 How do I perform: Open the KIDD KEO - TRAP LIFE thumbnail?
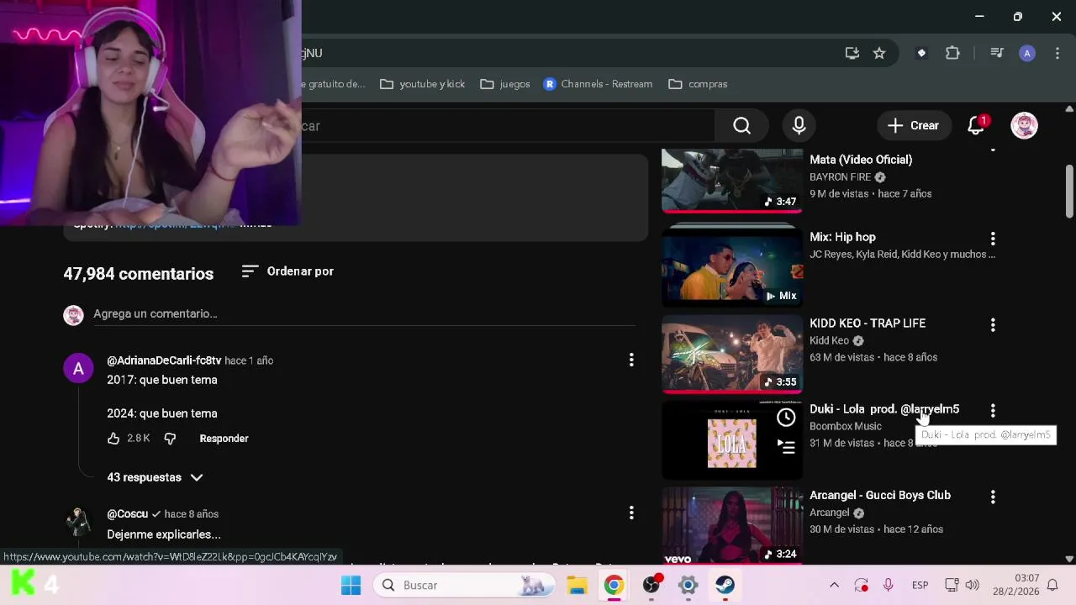point(732,353)
